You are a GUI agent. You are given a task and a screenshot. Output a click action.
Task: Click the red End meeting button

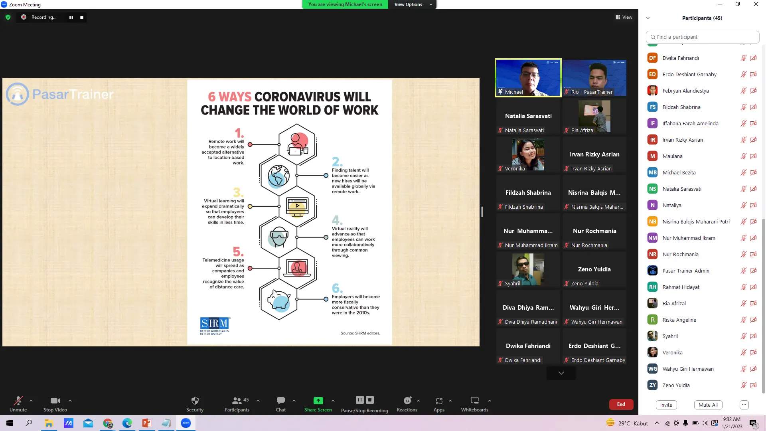(621, 404)
